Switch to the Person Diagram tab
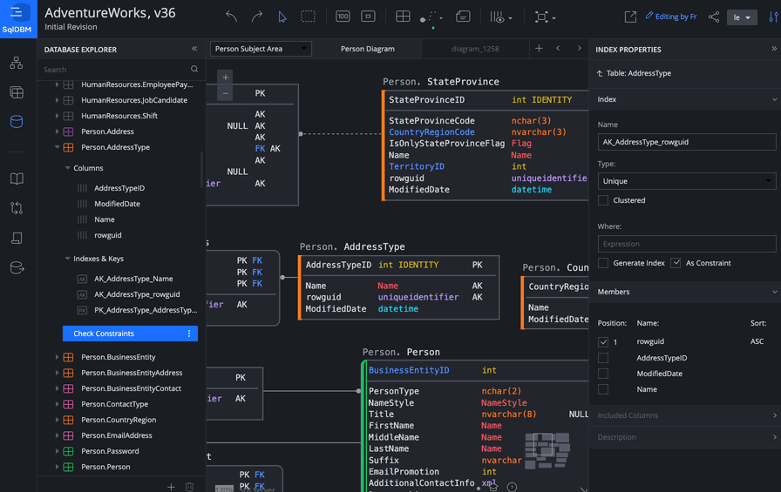This screenshot has height=492, width=781. (368, 49)
